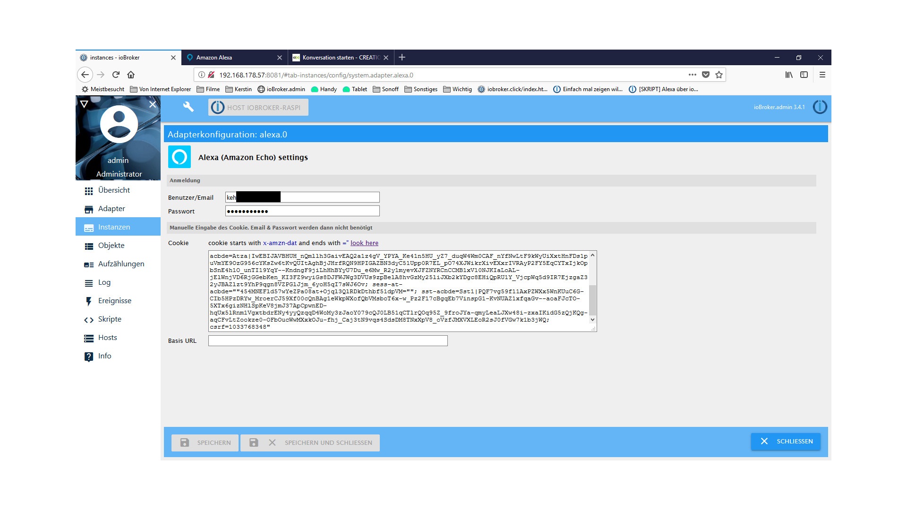This screenshot has height=510, width=907.
Task: Open Hosts in sidebar
Action: [x=118, y=338]
